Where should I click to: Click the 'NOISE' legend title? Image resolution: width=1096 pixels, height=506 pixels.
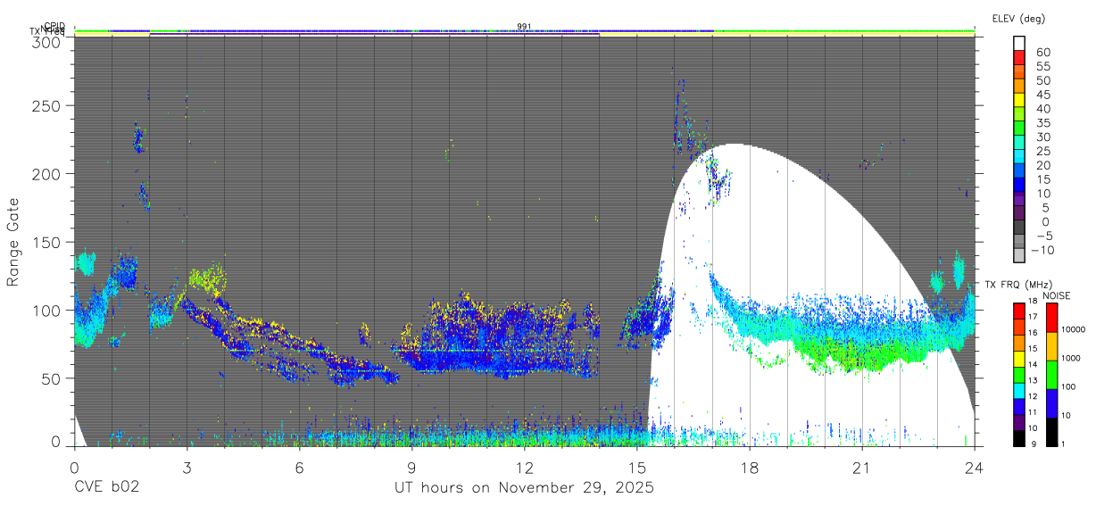click(x=1057, y=296)
